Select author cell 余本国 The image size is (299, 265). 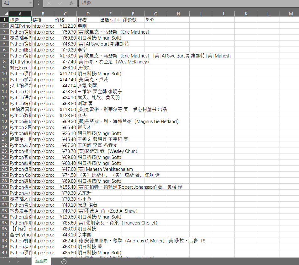pos(88,235)
